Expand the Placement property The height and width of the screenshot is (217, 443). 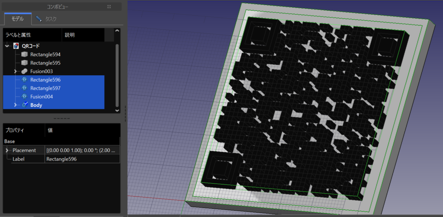pyautogui.click(x=7, y=150)
